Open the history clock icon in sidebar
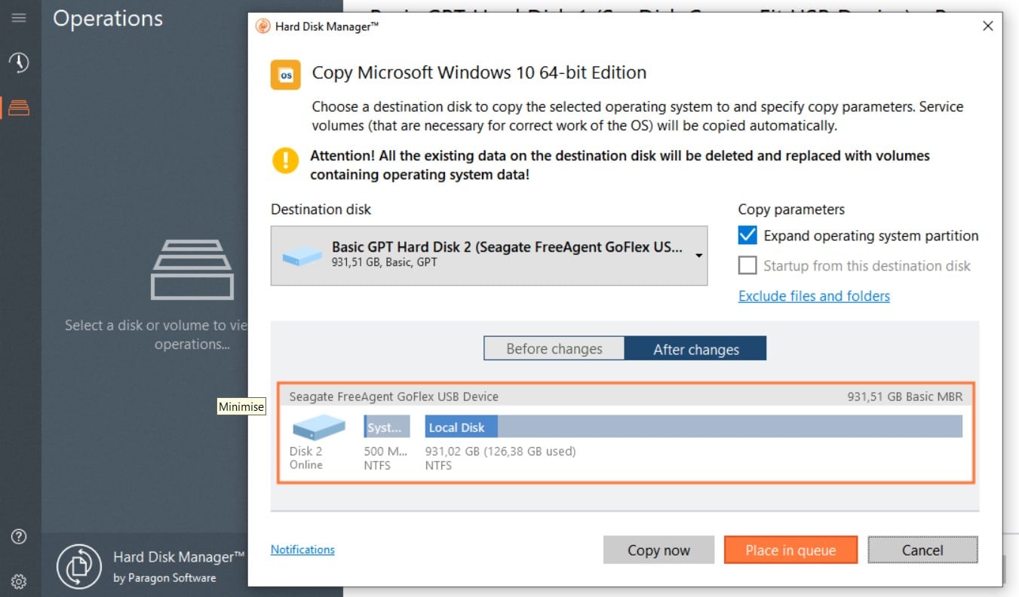The image size is (1019, 597). (x=19, y=63)
